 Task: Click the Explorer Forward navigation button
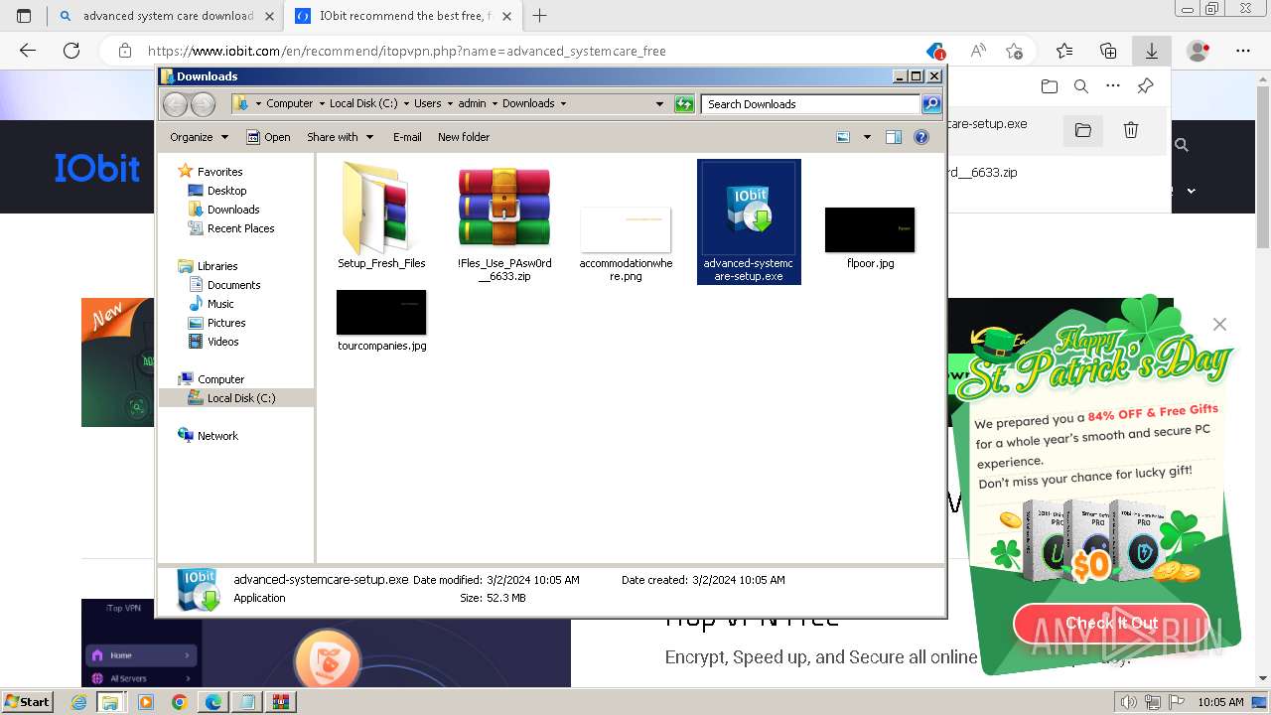203,103
